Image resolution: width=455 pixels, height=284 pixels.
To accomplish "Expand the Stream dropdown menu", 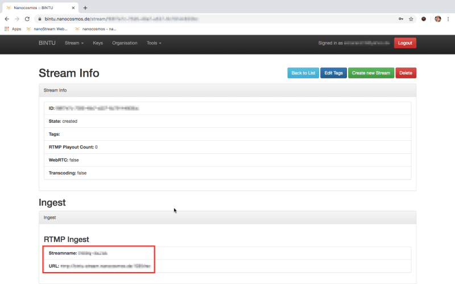I will (74, 43).
